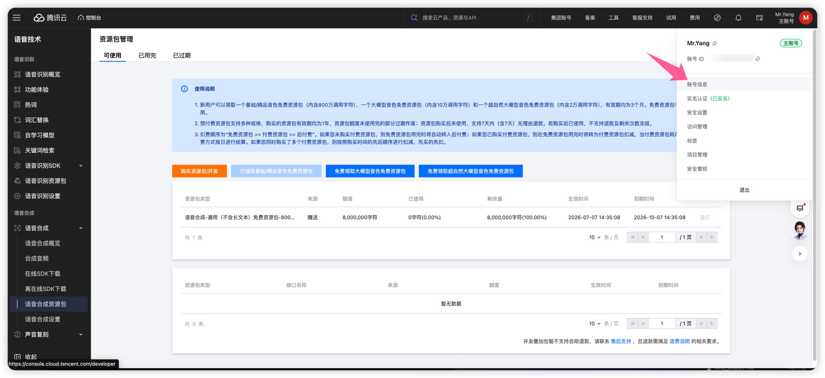This screenshot has height=378, width=825.
Task: Open notifications bell icon
Action: click(738, 18)
